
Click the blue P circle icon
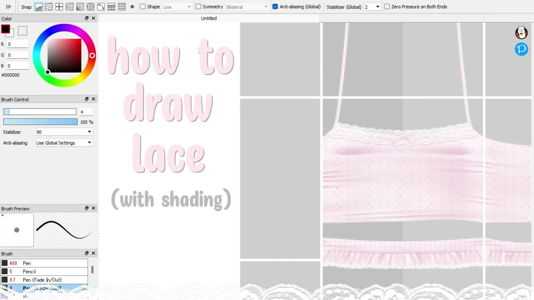(521, 49)
